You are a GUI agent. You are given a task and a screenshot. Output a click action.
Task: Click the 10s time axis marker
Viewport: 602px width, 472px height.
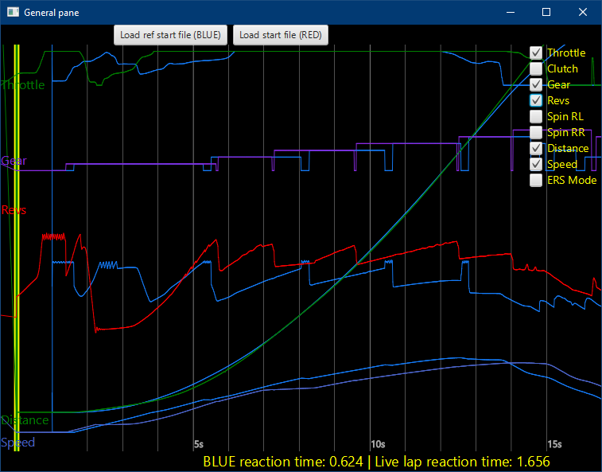tap(377, 443)
